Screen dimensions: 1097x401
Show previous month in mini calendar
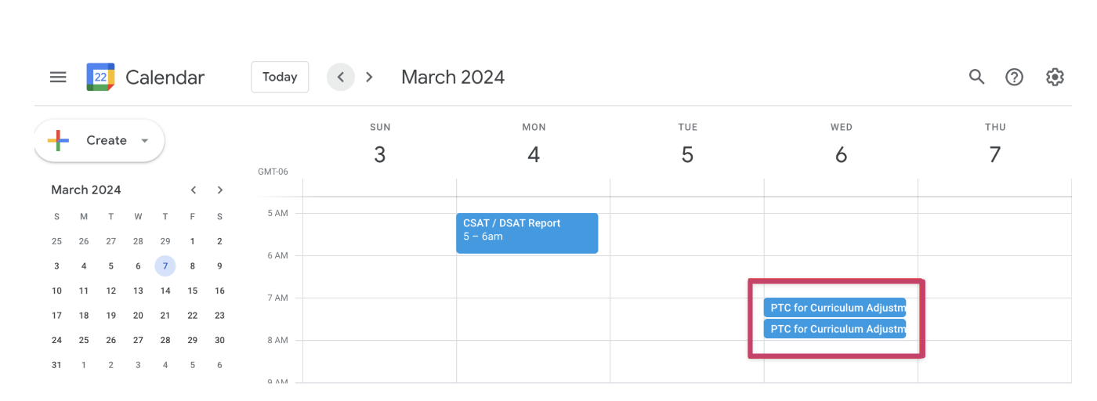(x=194, y=190)
